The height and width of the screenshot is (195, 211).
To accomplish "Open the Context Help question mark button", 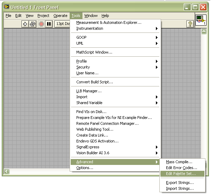I will 190,24.
